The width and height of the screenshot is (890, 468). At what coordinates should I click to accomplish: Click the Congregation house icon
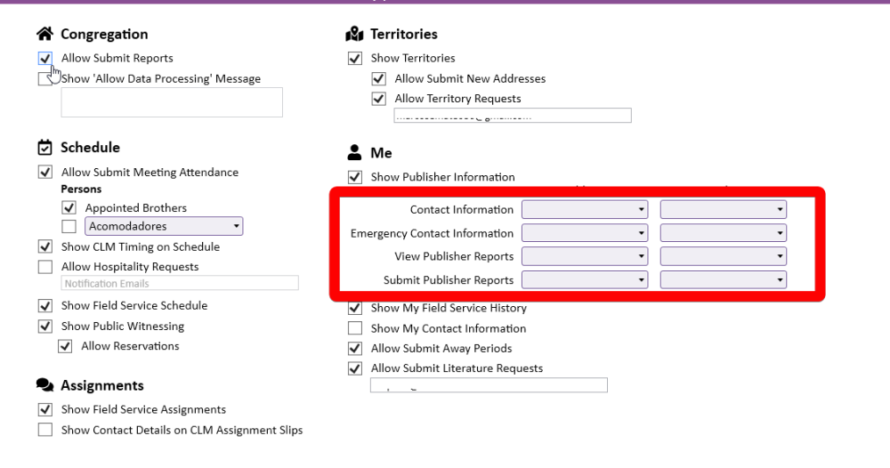pos(44,34)
